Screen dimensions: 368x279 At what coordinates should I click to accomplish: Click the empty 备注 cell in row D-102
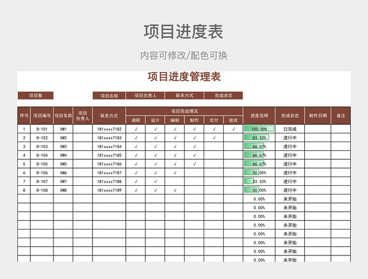coord(341,138)
